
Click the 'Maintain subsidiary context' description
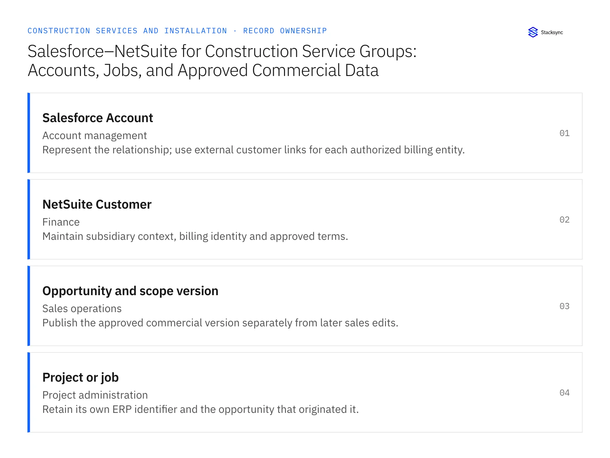[195, 236]
